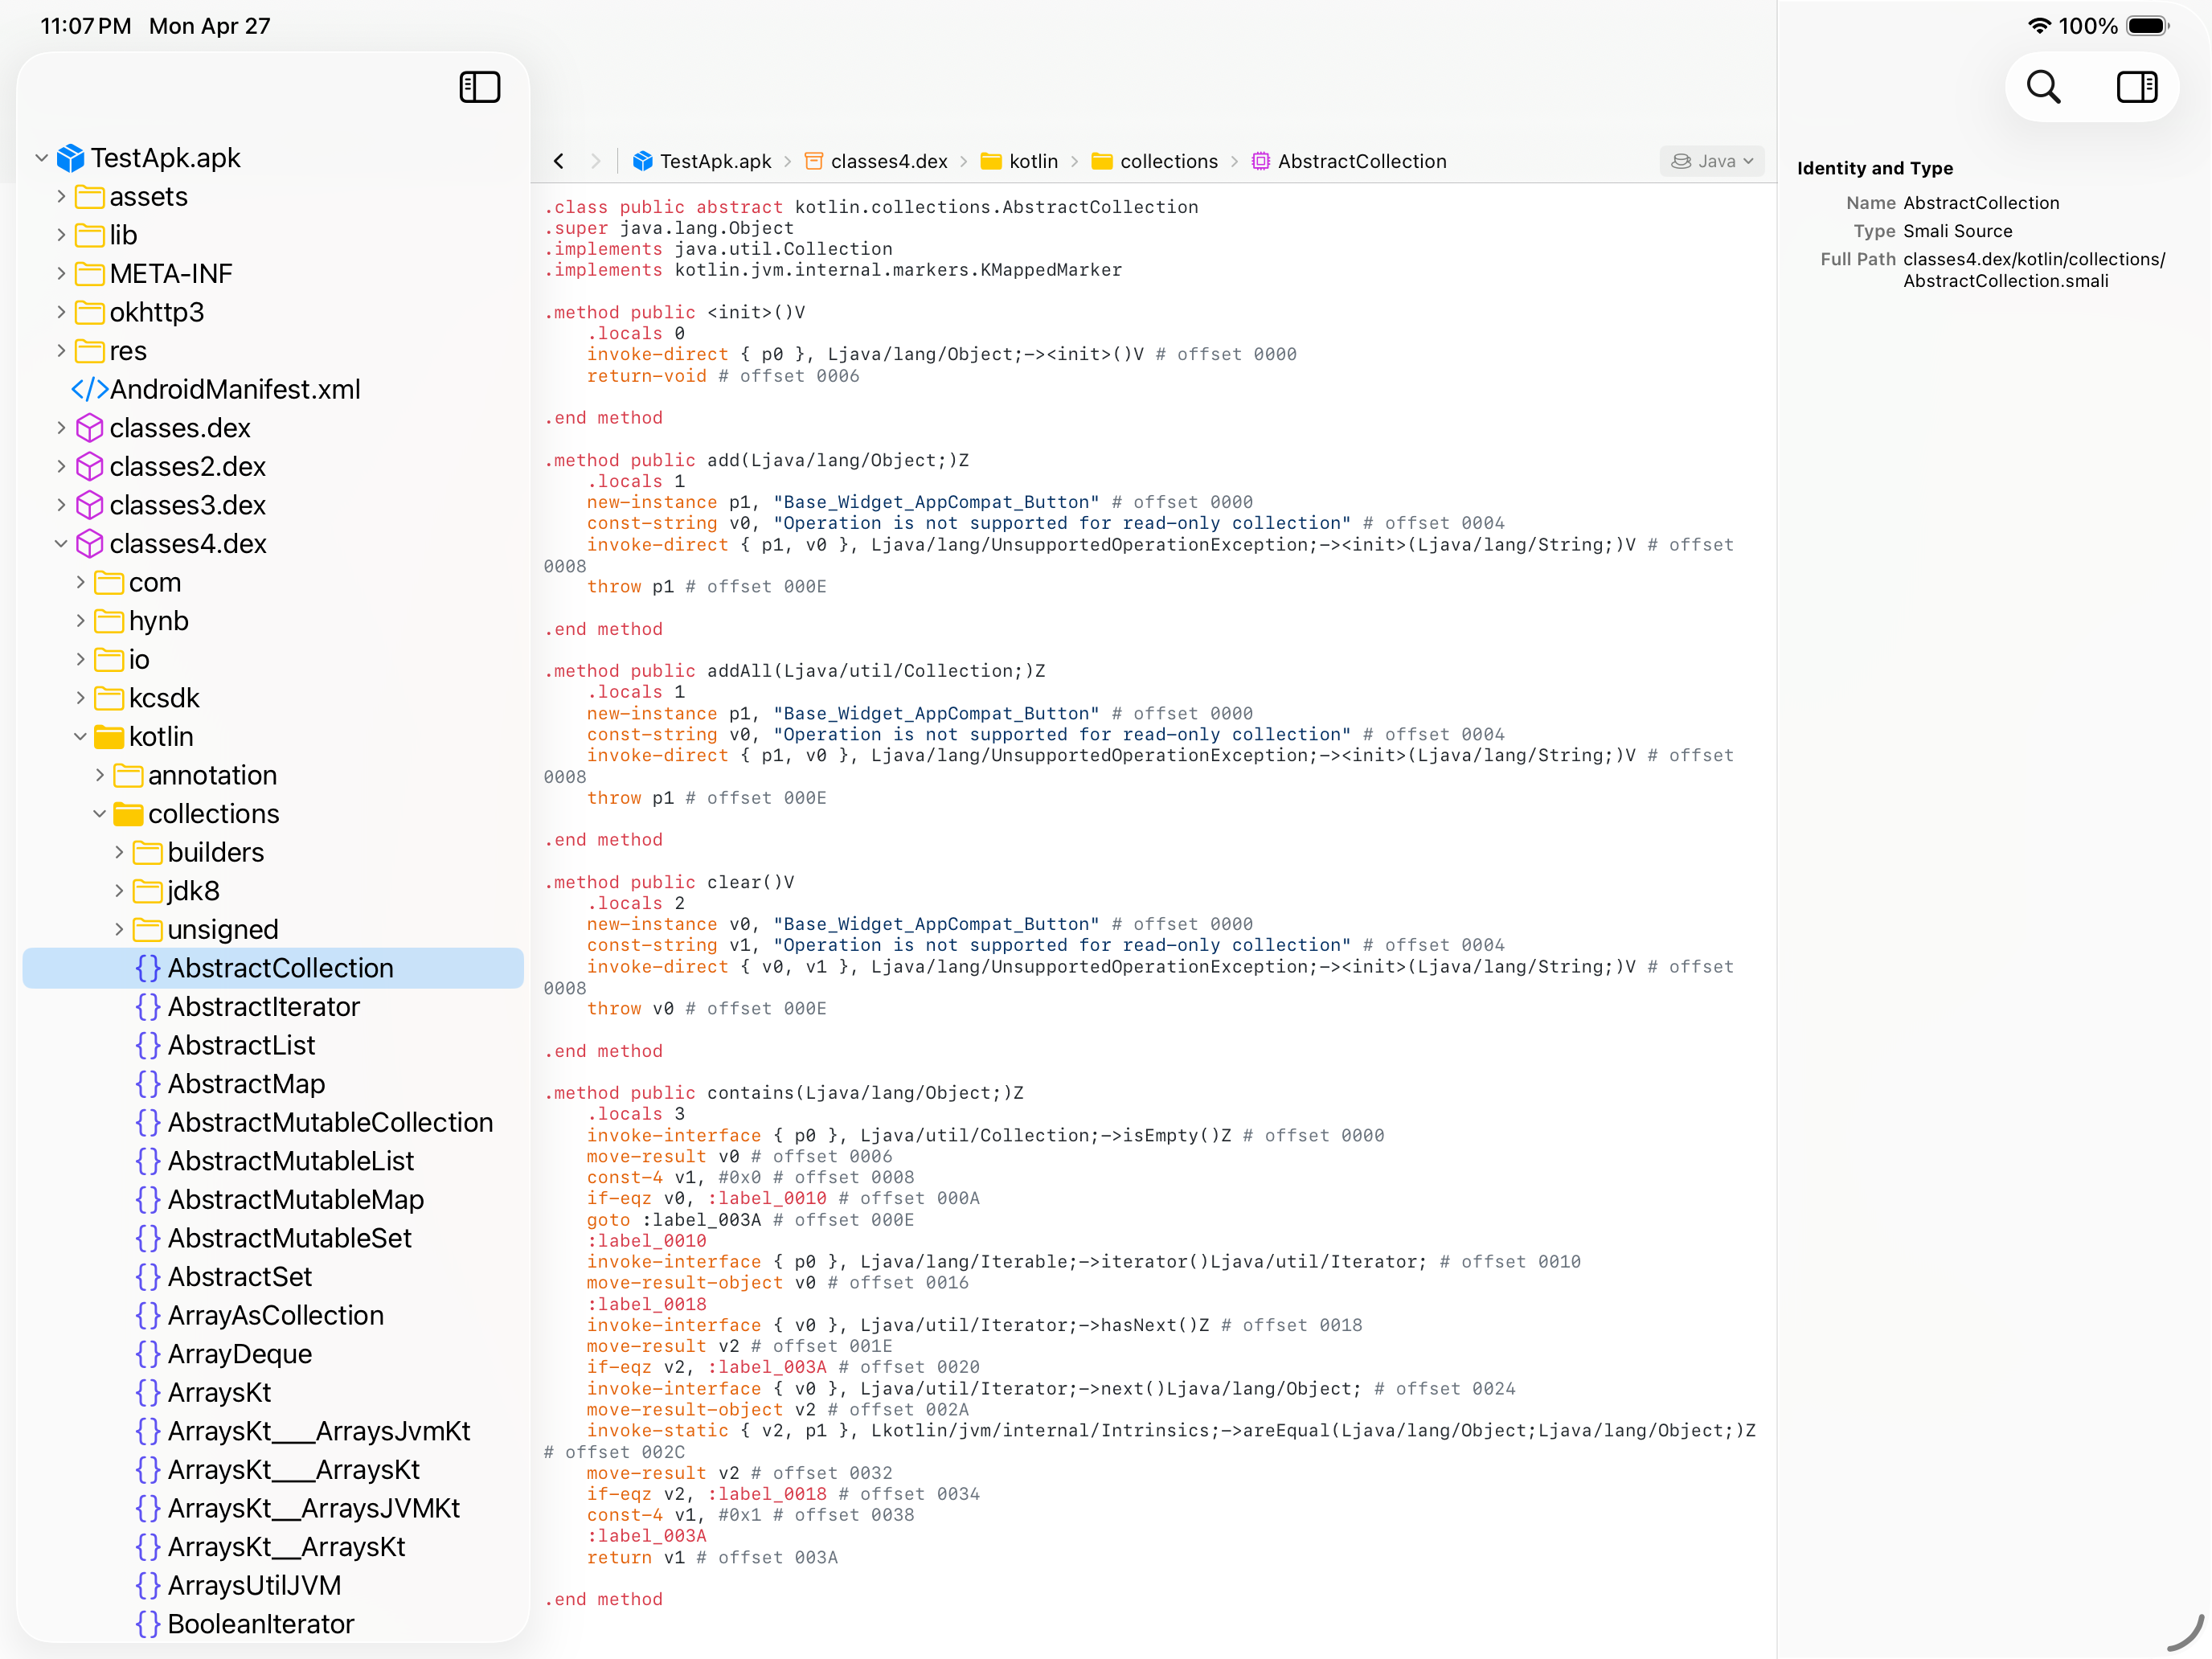Expand the kcsdk folder
2212x1659 pixels.
80,698
